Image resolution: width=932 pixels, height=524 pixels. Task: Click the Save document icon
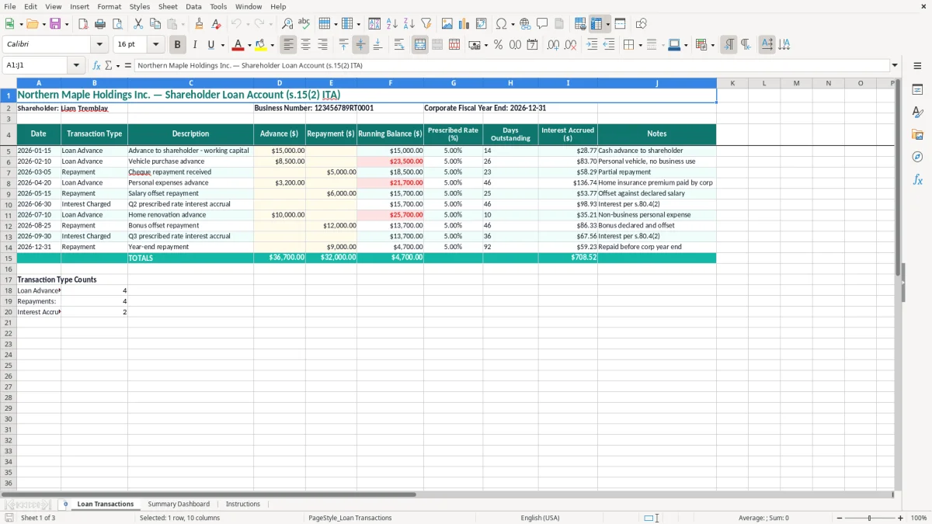(55, 24)
